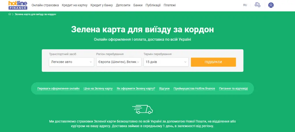The width and height of the screenshot is (295, 132).
Task: Click the home breadcrumb icon
Action: (x=10, y=14)
